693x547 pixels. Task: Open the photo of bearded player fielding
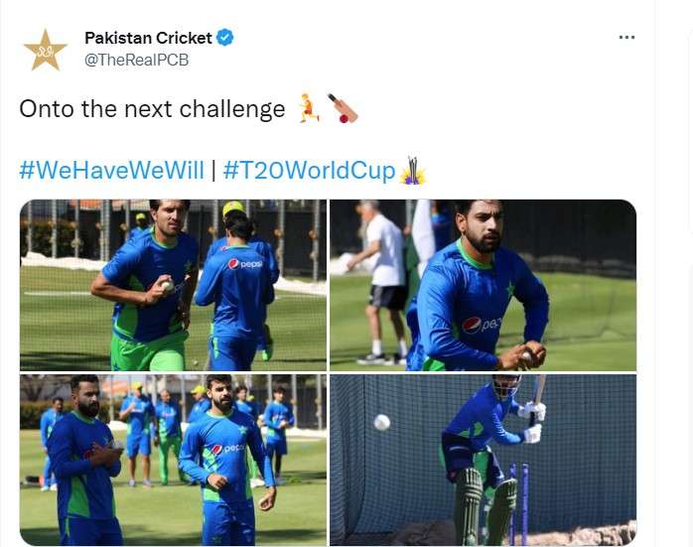pyautogui.click(x=484, y=285)
